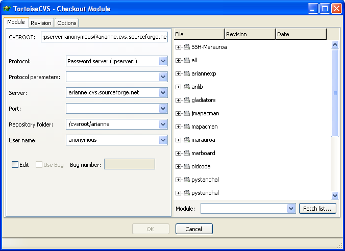The width and height of the screenshot is (345, 251).
Task: Select the pystendhal module icon
Action: click(187, 193)
